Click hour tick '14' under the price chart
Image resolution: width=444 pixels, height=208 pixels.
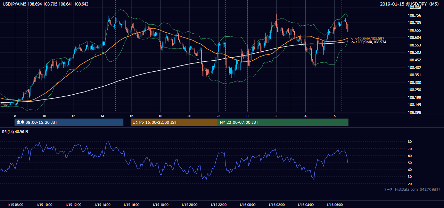pyautogui.click(x=102, y=116)
